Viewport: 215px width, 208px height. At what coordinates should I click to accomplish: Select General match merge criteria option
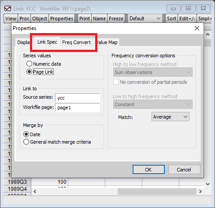pyautogui.click(x=26, y=142)
